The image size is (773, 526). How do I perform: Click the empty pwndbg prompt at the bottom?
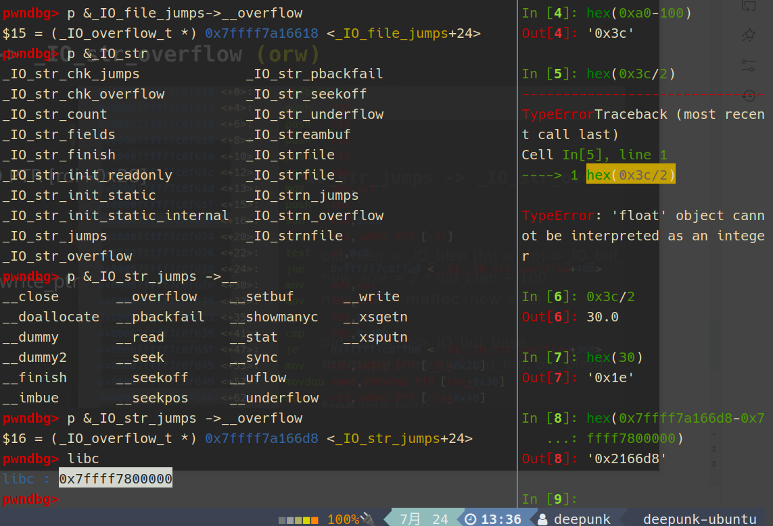point(30,499)
